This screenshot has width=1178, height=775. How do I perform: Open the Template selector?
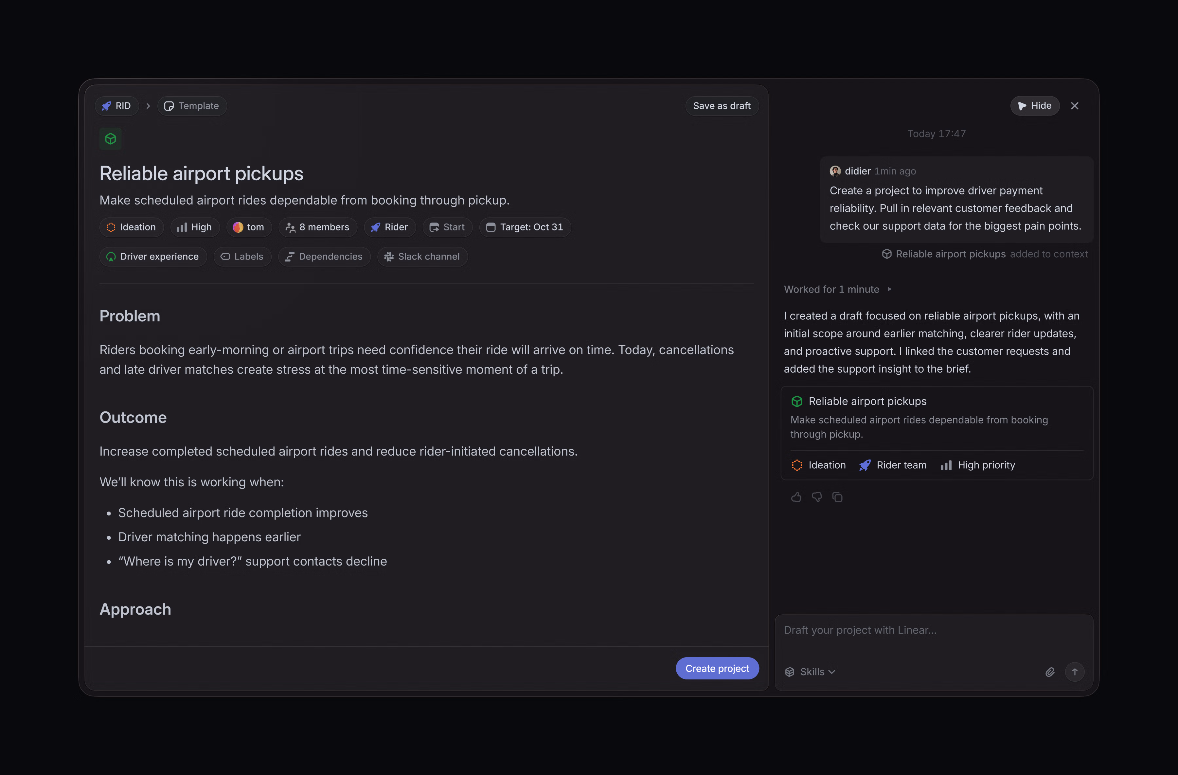pyautogui.click(x=192, y=106)
